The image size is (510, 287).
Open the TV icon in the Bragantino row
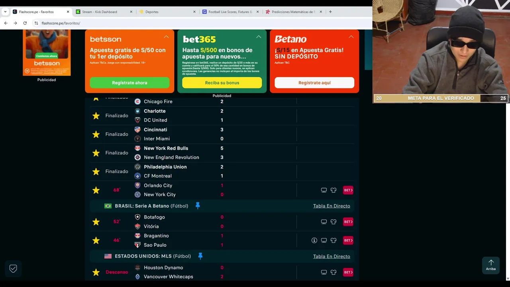click(x=324, y=240)
